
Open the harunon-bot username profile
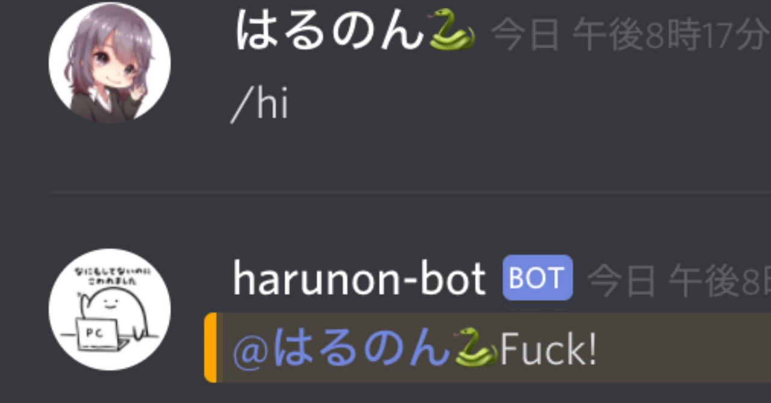(360, 278)
